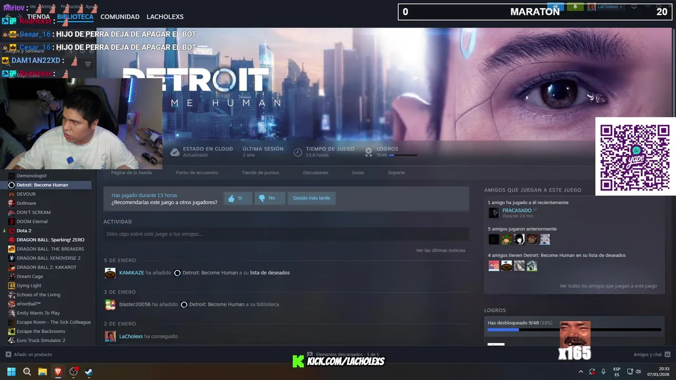The width and height of the screenshot is (676, 380).
Task: Open the Amigos y chat icon
Action: coord(668,355)
